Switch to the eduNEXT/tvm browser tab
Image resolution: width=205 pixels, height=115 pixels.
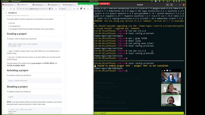click(x=24, y=5)
